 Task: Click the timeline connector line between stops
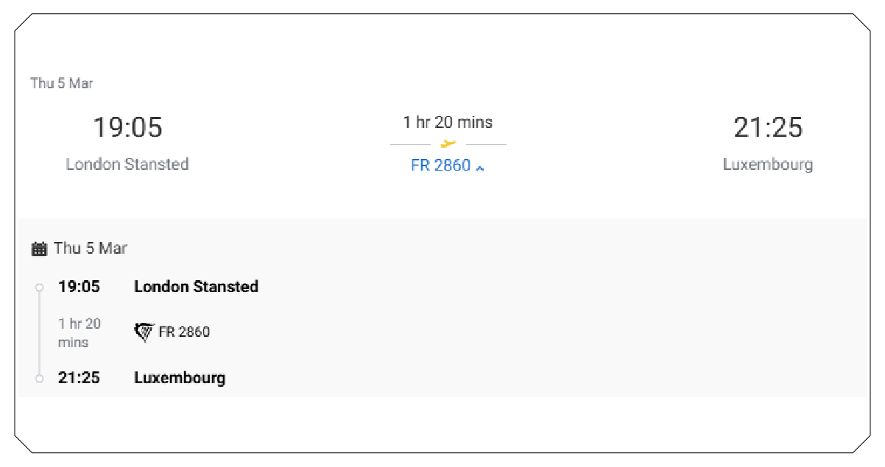pyautogui.click(x=39, y=332)
